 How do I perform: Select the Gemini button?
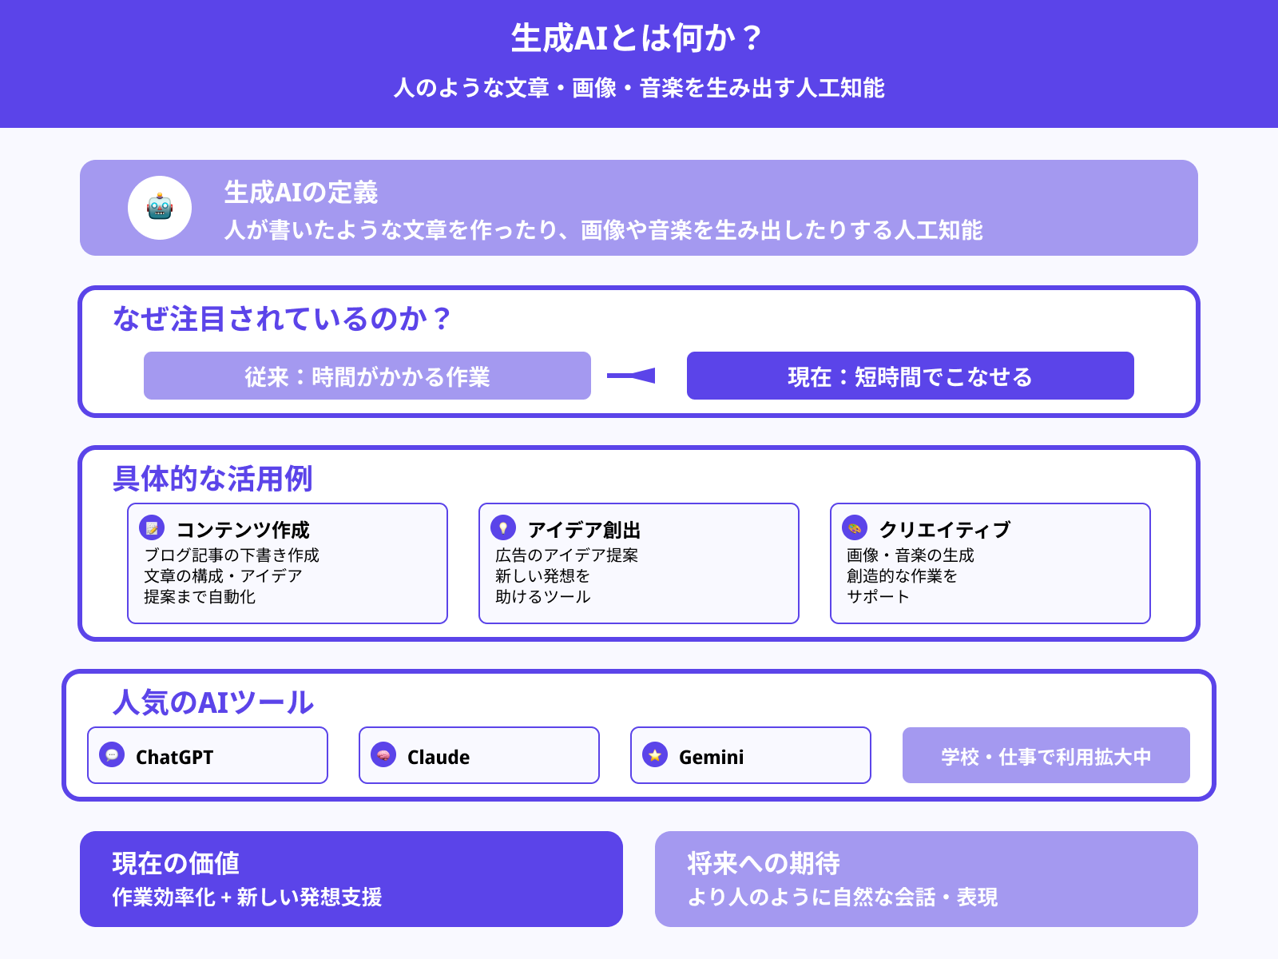pos(750,755)
